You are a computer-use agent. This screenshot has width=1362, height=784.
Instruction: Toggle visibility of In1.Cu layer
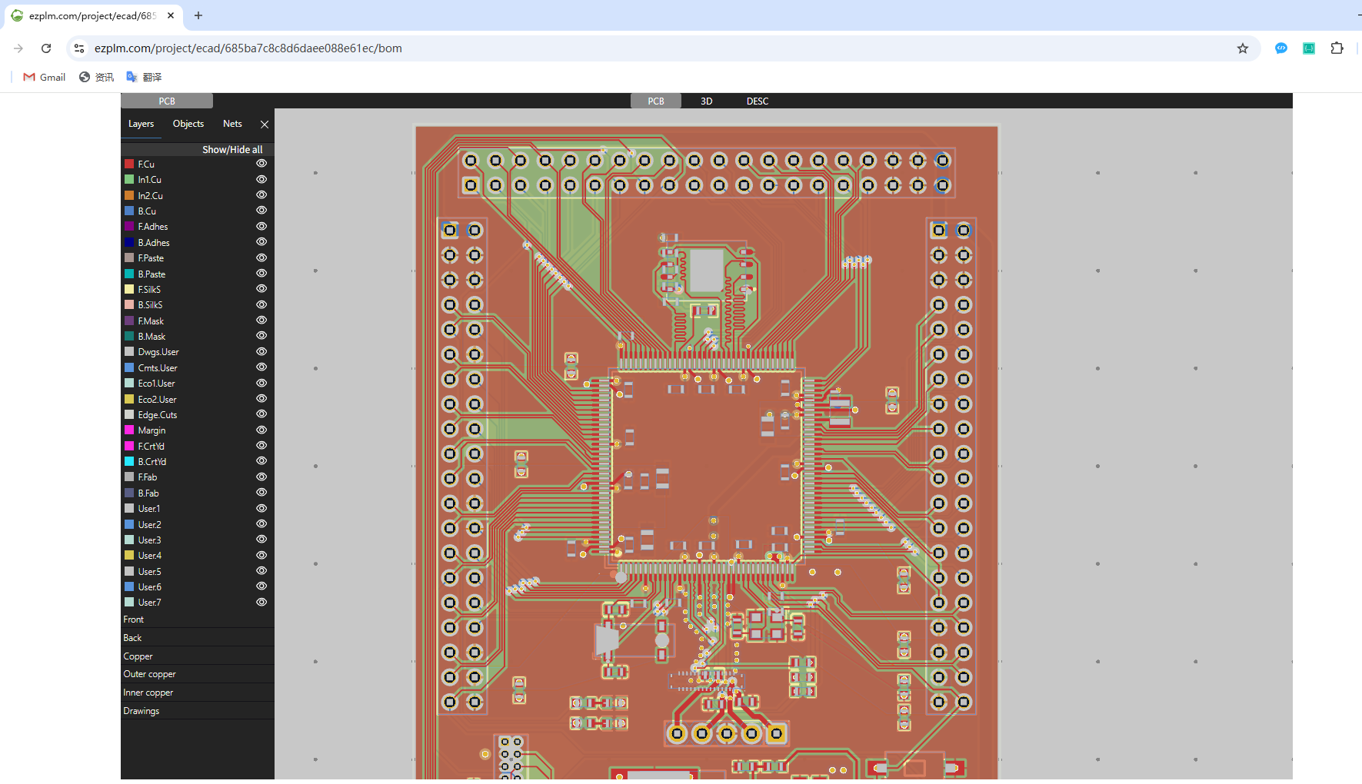click(261, 179)
